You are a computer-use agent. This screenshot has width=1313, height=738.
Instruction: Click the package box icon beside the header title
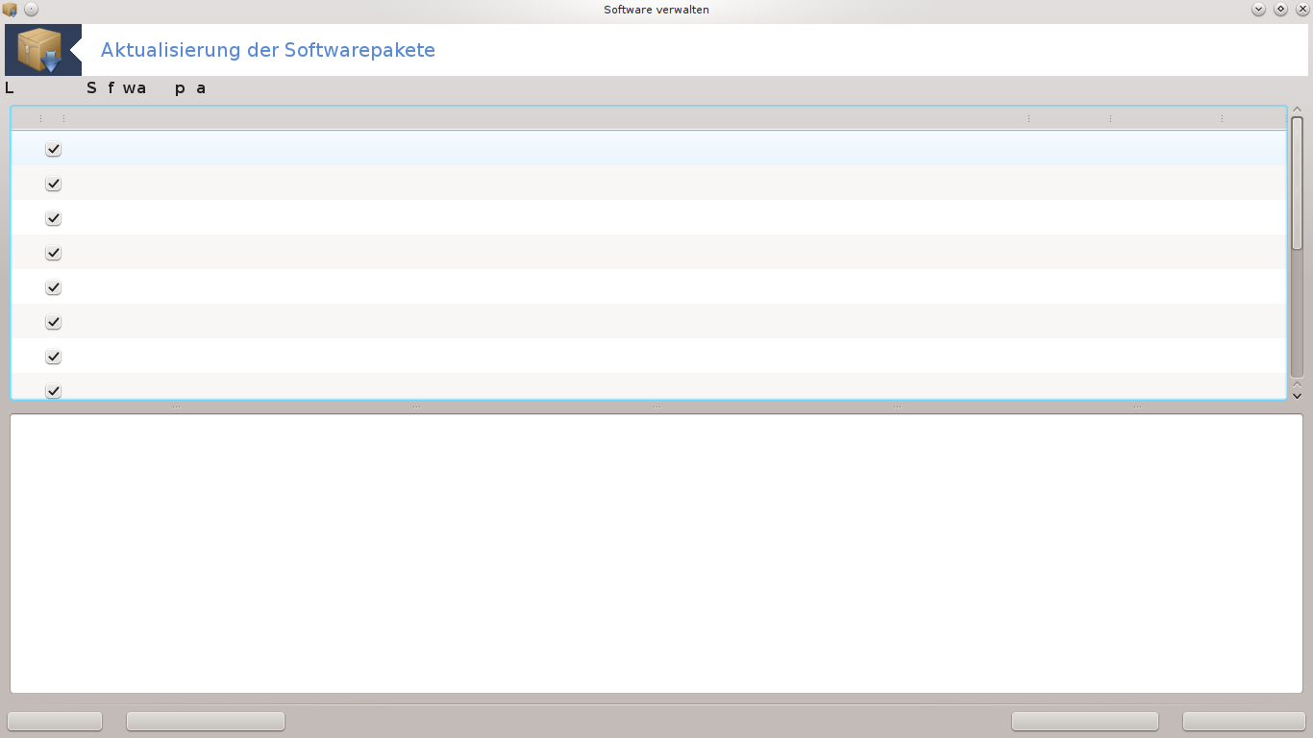pyautogui.click(x=42, y=50)
